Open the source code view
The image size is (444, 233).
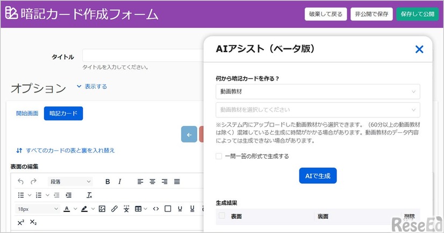[156, 209]
